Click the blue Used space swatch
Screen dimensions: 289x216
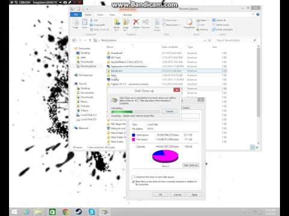point(134,135)
